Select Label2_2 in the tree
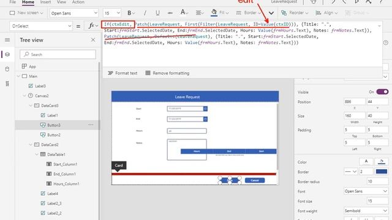 click(54, 213)
